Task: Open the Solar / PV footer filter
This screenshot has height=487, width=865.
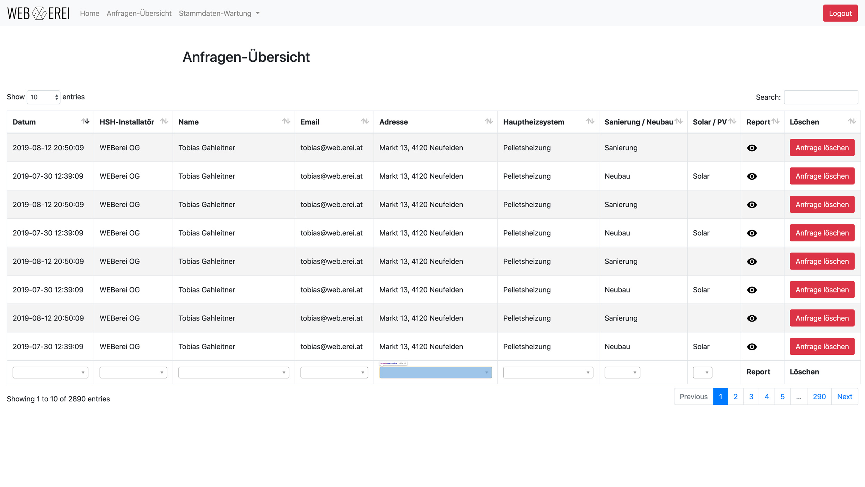Action: 702,372
